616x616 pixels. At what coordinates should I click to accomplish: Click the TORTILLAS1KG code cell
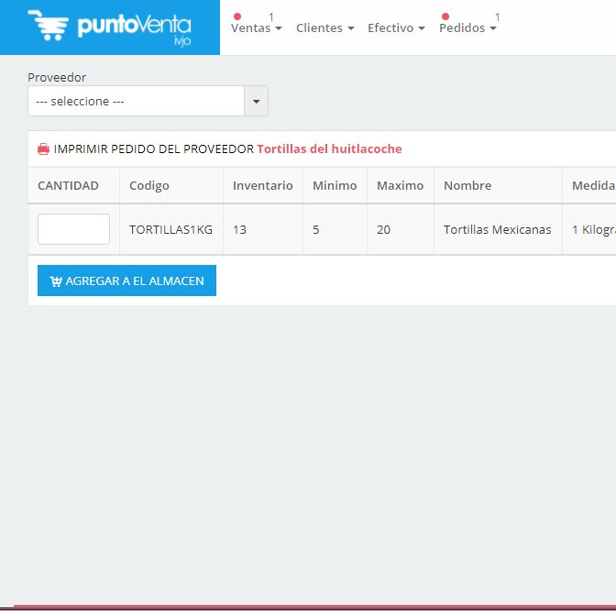click(x=170, y=229)
